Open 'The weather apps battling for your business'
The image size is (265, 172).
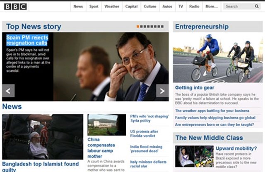point(212,111)
